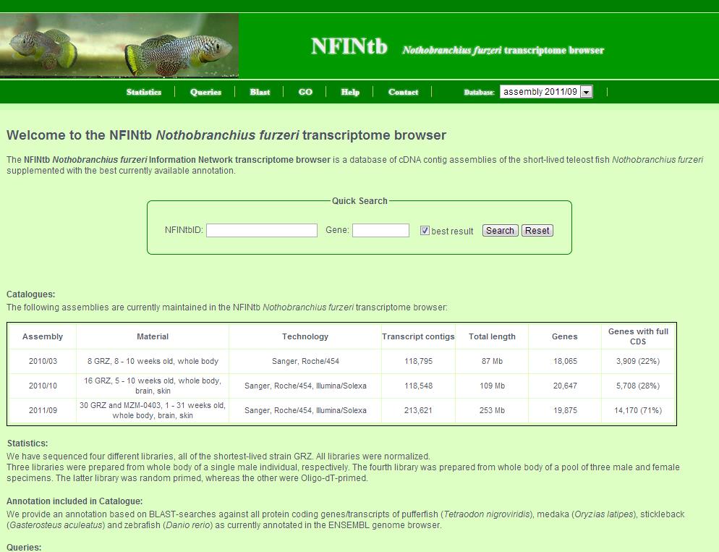Click the Transcript contigs column header
Screen dimensions: 719x552
(418, 336)
